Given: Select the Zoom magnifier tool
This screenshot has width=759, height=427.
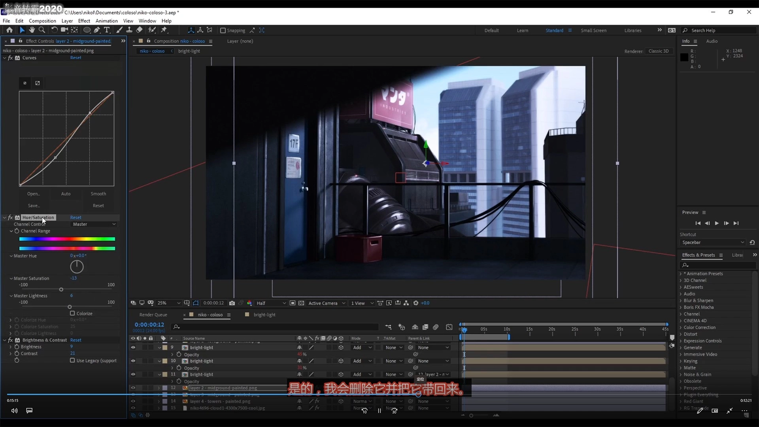Looking at the screenshot, I should tap(42, 30).
